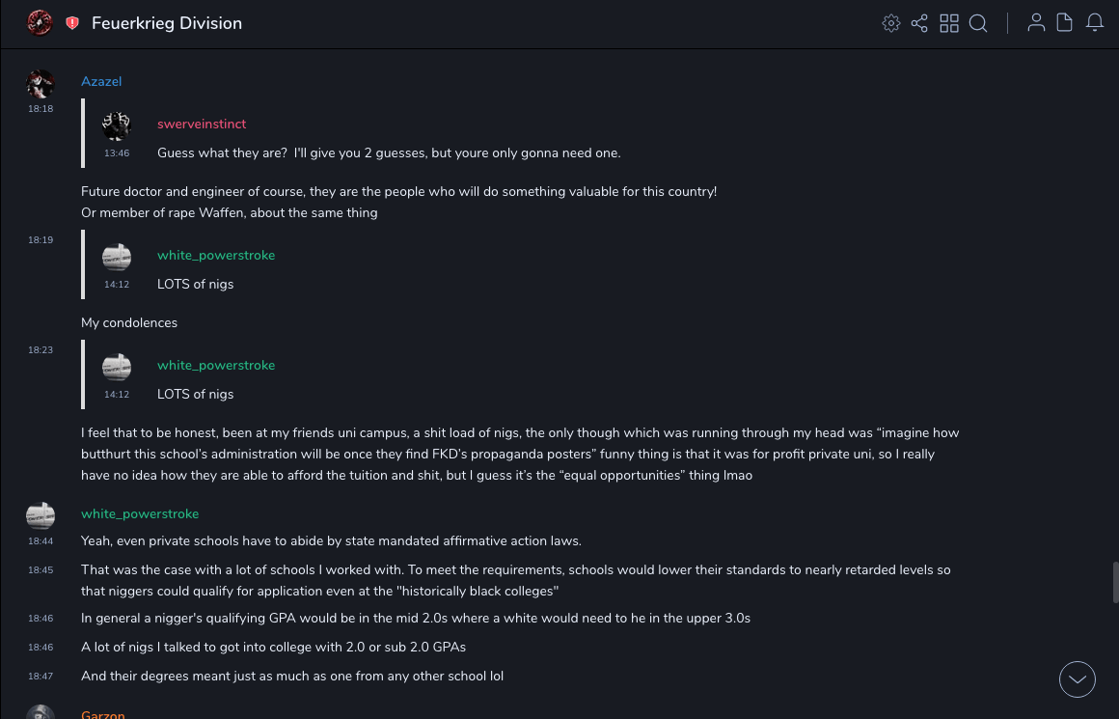Viewport: 1119px width, 719px height.
Task: Click the channel avatar in header
Action: (x=40, y=23)
